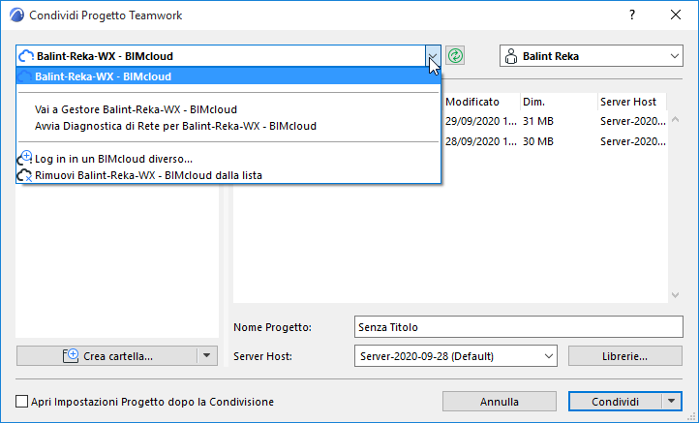Close the Condividi Progetto Teamwork dialog

676,15
